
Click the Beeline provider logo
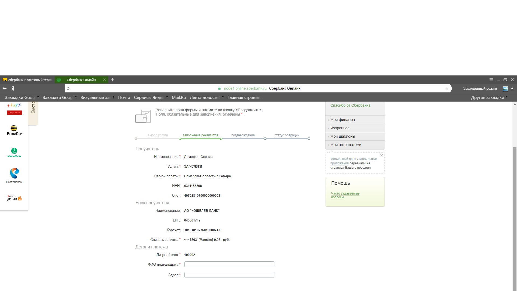pyautogui.click(x=14, y=130)
